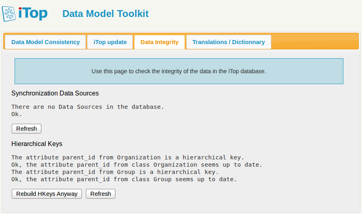Click the Group hierarchical key line
The width and height of the screenshot is (362, 214).
click(x=115, y=172)
